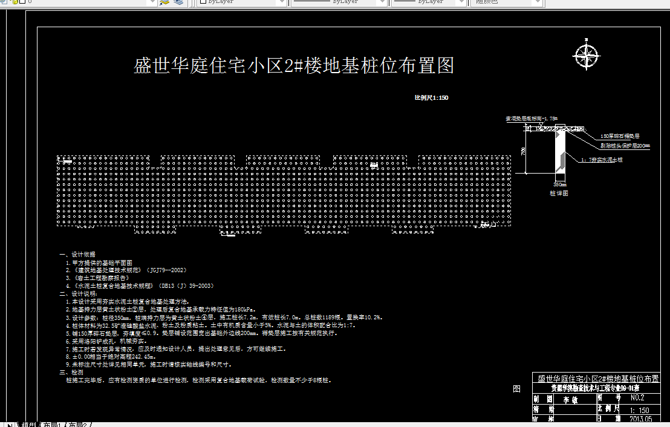
Task: Select the 150厚碎石褥垫层 annotation
Action: coord(620,136)
